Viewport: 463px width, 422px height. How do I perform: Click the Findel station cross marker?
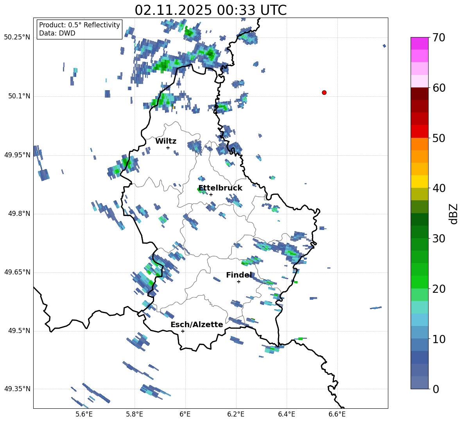(239, 281)
